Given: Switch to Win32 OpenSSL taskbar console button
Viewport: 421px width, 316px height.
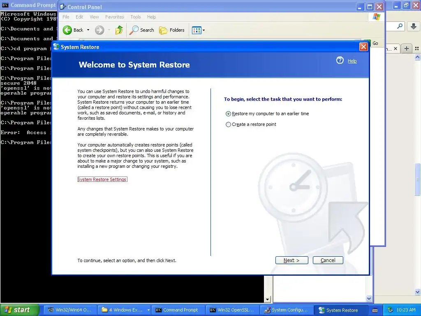Looking at the screenshot, I should point(232,310).
